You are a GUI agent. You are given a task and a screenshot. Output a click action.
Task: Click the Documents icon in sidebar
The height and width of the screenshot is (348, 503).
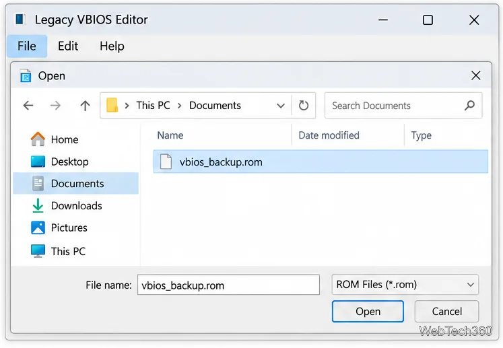38,184
